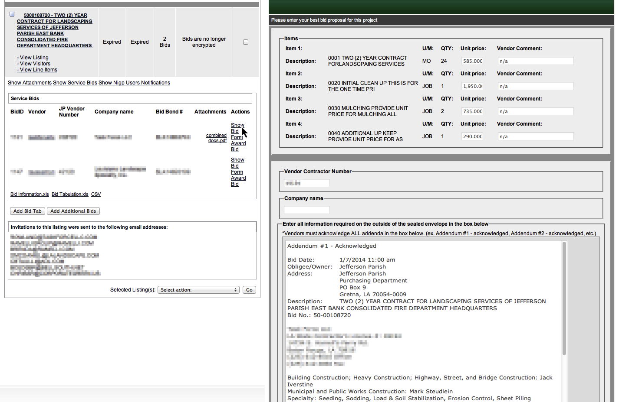
Task: Click '0020 INITIAL CLEAN UP' item description
Action: pos(373,86)
